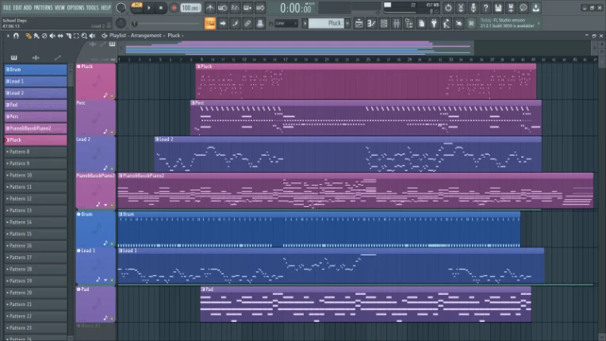
Task: Open the Line snap dropdown
Action: (x=286, y=24)
